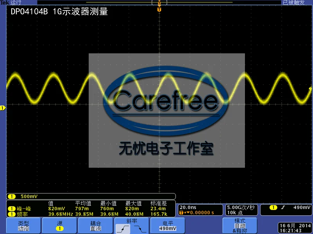Screen dimensions: 313x234
Task: Click the 500mV channel scale readout
Action: [29, 197]
